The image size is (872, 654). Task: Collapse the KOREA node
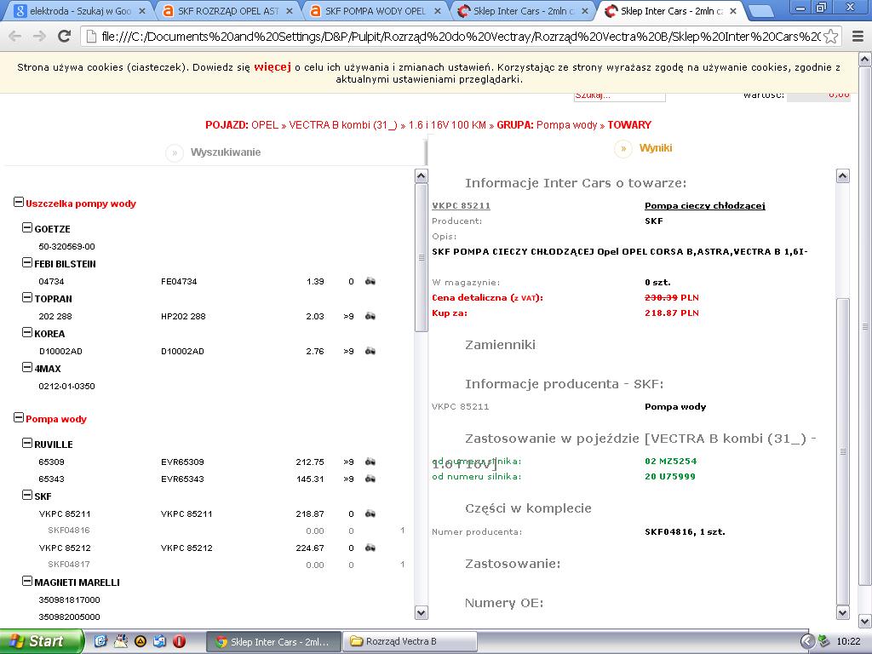27,333
